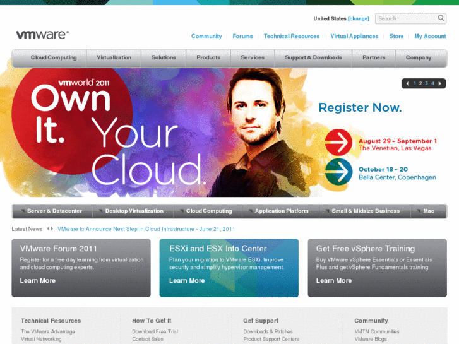Viewport: 459px width, 344px height.
Task: Expand the Mac tab
Action: pyautogui.click(x=429, y=211)
